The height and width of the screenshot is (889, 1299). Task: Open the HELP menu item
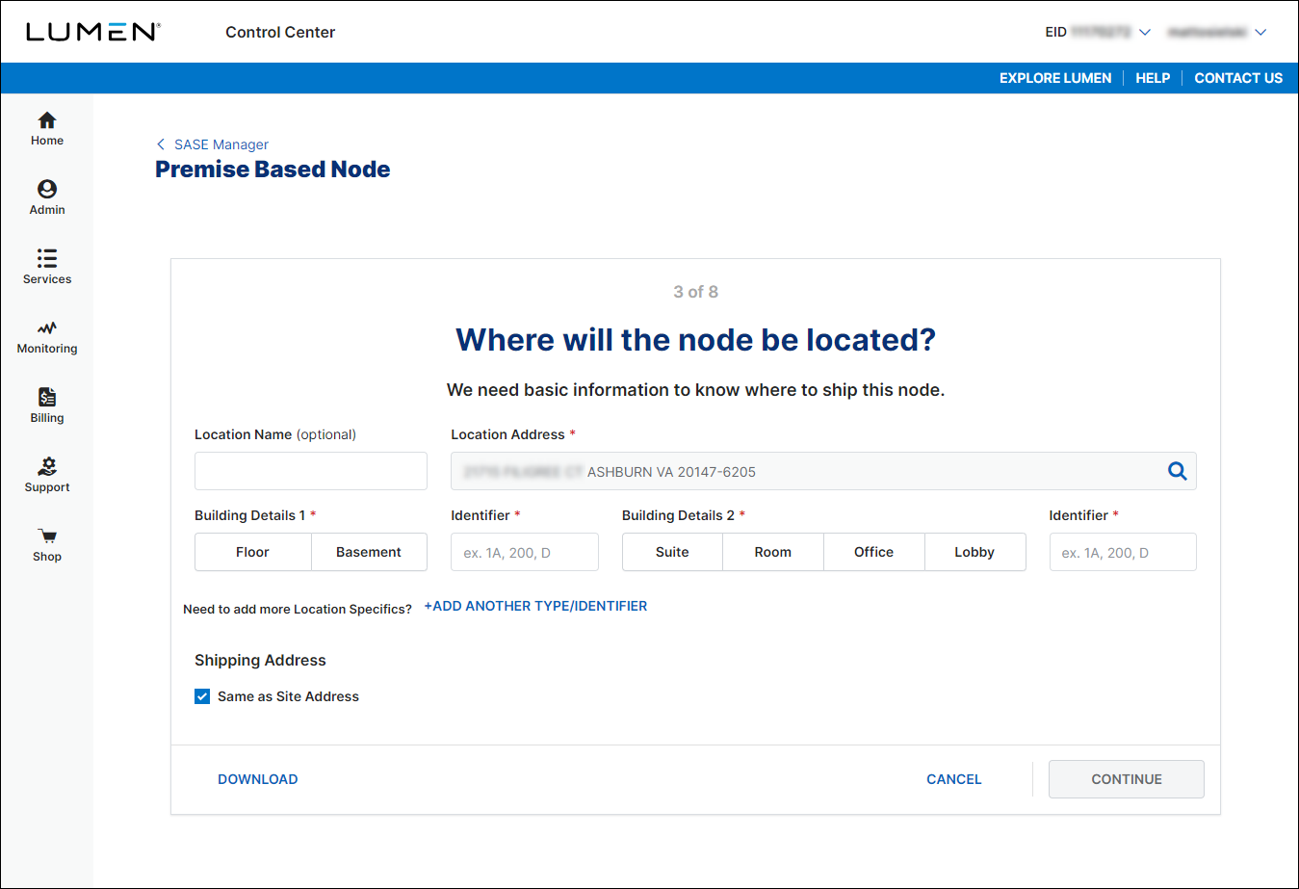(1153, 78)
